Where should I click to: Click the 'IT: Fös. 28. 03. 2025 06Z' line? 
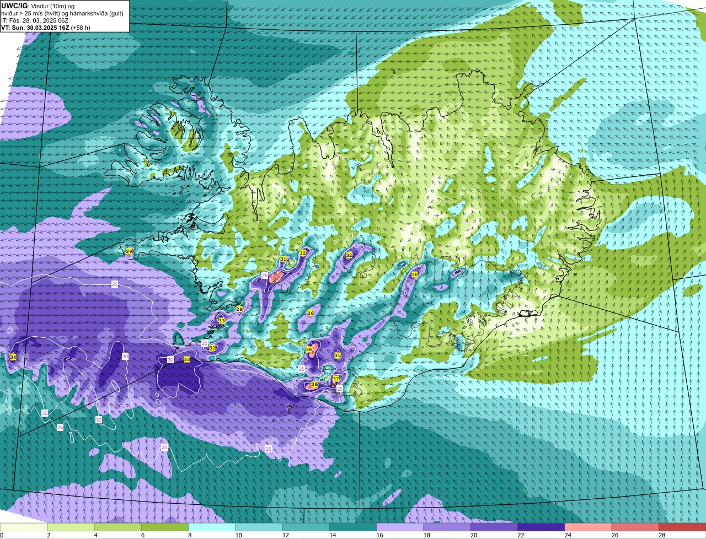(x=35, y=20)
